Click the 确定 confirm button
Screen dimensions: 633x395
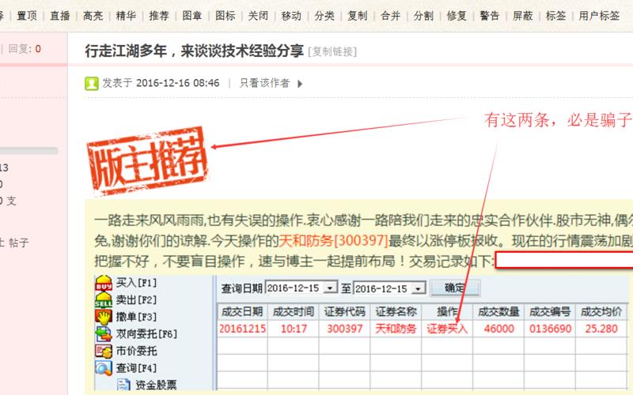point(455,288)
